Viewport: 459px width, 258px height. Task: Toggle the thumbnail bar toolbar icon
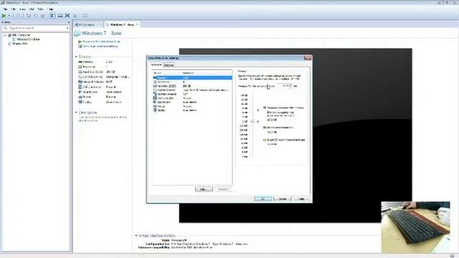(60, 16)
